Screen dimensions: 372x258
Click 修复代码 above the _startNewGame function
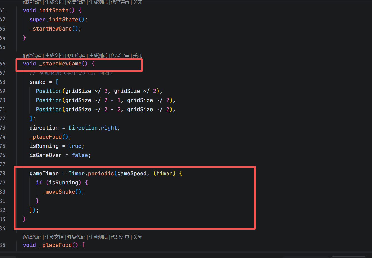76,55
